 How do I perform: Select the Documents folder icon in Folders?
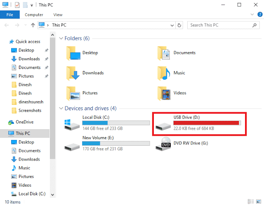pyautogui.click(x=164, y=53)
